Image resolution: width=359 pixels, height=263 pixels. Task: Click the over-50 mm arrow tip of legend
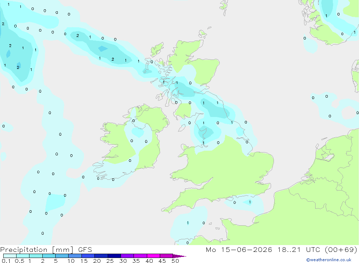(179, 256)
